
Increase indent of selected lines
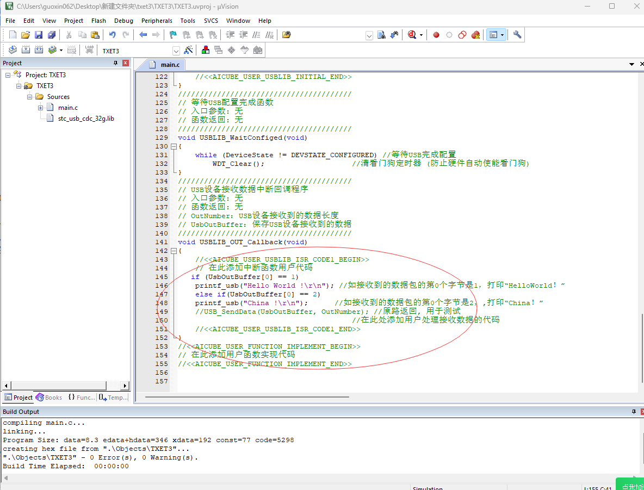[x=231, y=35]
